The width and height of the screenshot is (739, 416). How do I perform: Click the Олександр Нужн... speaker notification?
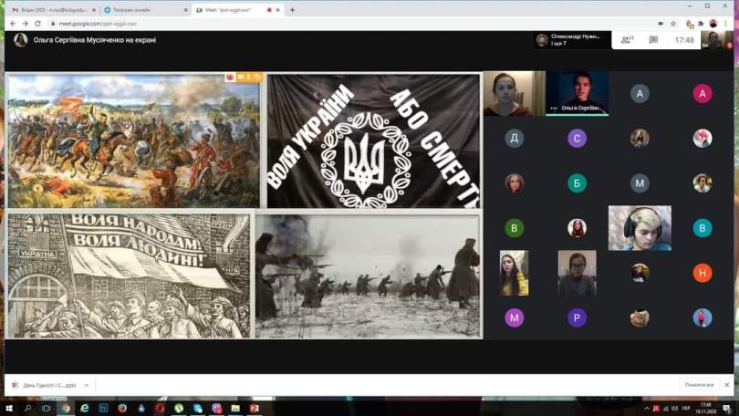coord(572,40)
